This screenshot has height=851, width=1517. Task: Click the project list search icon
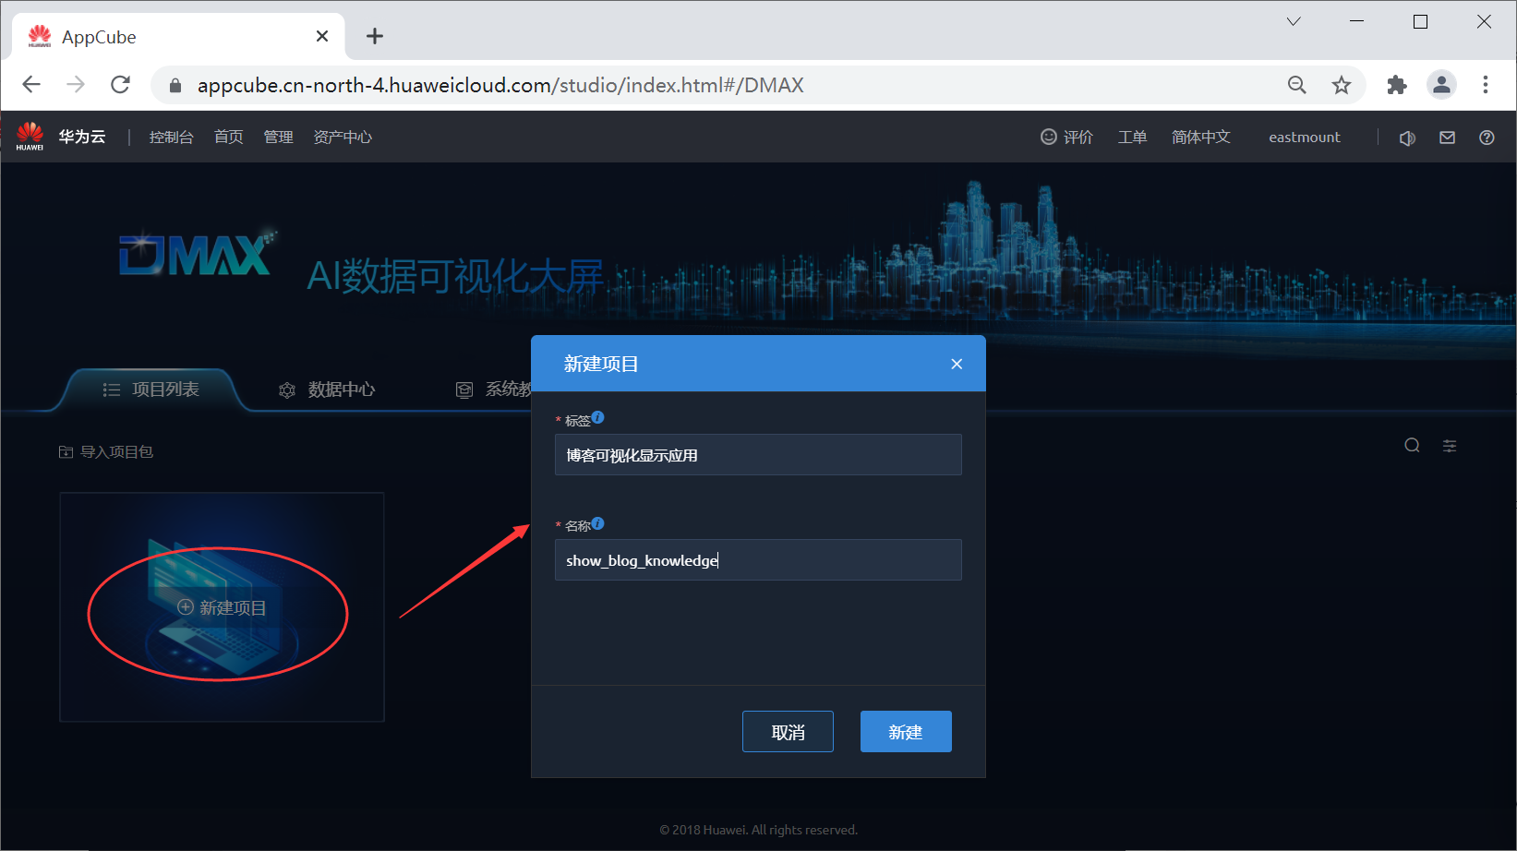click(1412, 446)
